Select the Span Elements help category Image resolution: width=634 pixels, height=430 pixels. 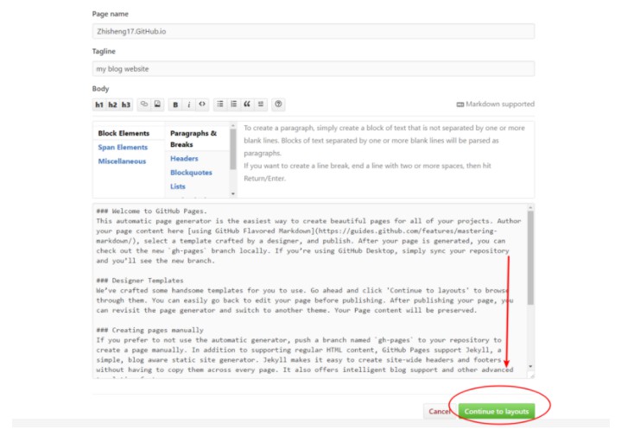tap(123, 148)
